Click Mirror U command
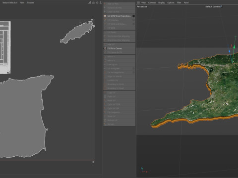The height and width of the screenshot is (178, 238). tap(119, 56)
